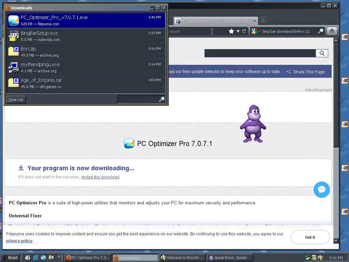Click restart the download link
The width and height of the screenshot is (349, 262).
[x=100, y=177]
